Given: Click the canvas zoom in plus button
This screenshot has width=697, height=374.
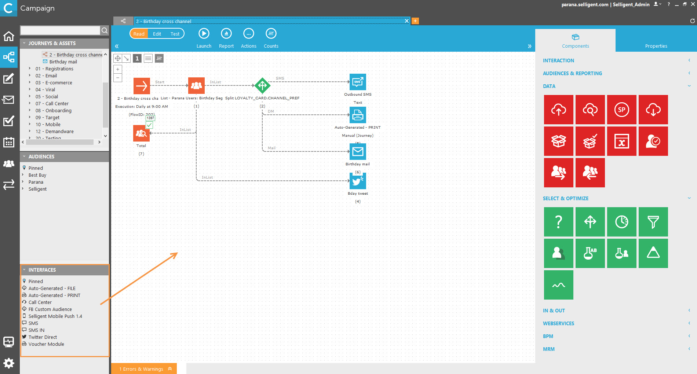Looking at the screenshot, I should (118, 69).
